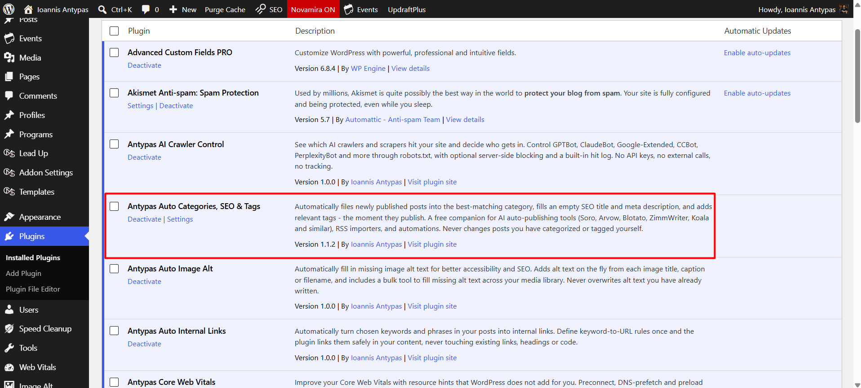Viewport: 861px width, 388px height.
Task: Open the New content menu in admin bar
Action: (183, 9)
